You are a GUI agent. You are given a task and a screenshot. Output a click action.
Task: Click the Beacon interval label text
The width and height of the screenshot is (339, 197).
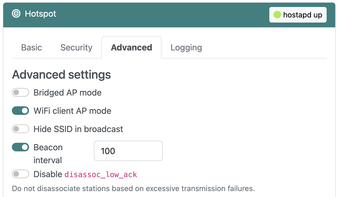click(48, 154)
